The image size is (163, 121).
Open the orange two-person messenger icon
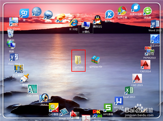coord(61,18)
